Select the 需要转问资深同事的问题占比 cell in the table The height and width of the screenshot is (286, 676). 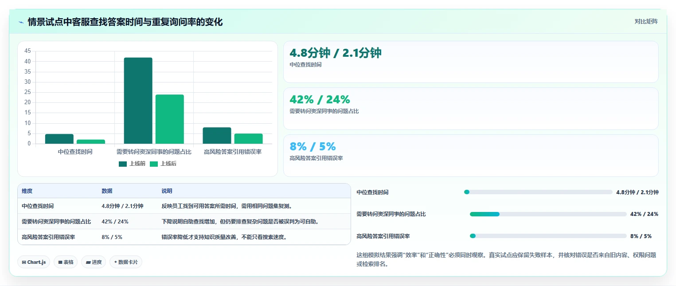[x=58, y=221]
